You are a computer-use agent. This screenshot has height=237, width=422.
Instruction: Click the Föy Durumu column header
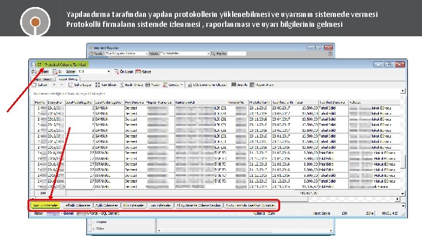[x=135, y=102]
